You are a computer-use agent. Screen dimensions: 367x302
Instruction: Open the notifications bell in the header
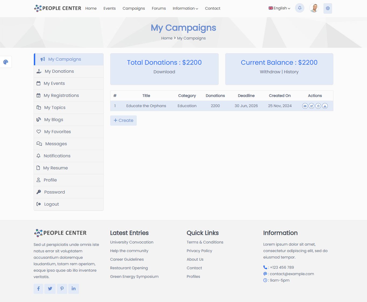[300, 8]
